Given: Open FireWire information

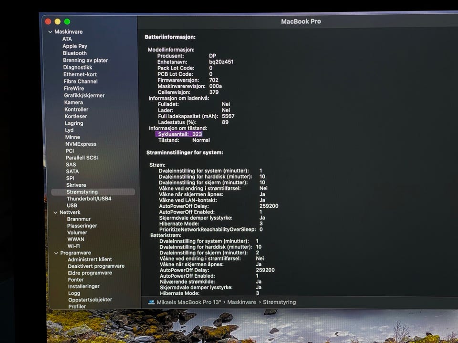Looking at the screenshot, I should point(74,89).
